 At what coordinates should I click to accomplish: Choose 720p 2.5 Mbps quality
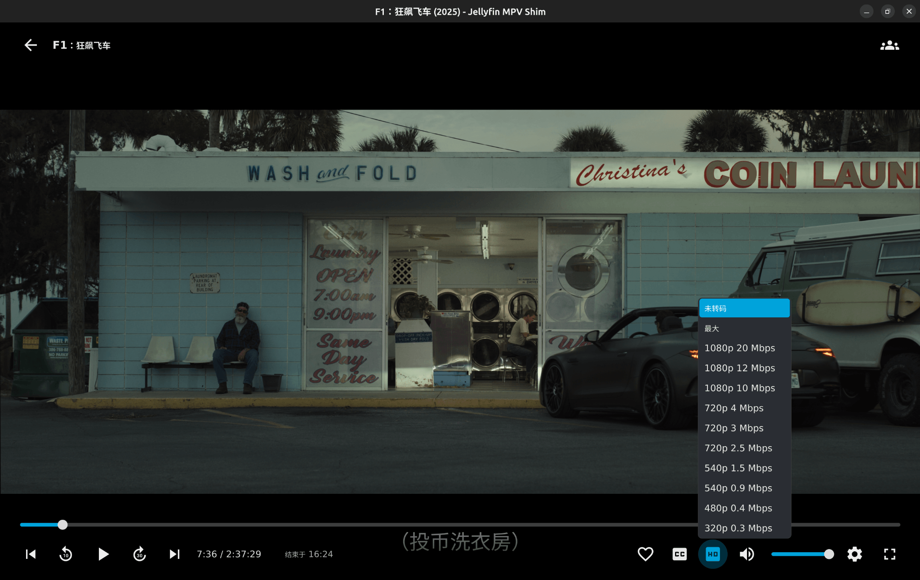click(x=744, y=448)
